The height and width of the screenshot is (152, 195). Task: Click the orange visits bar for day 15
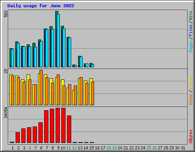(x=93, y=93)
